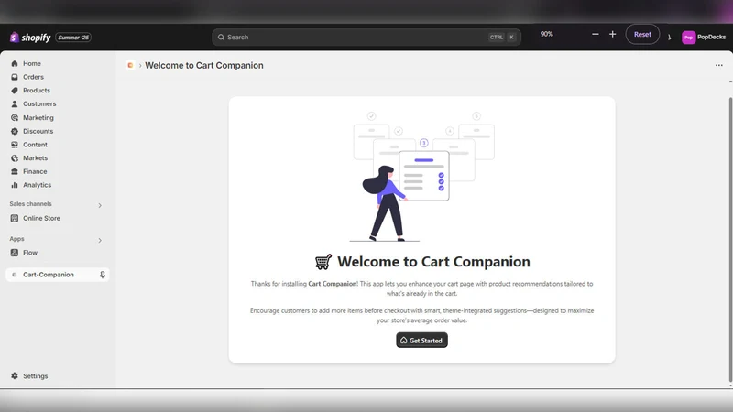Open Settings in the sidebar
Image resolution: width=733 pixels, height=412 pixels.
click(35, 376)
